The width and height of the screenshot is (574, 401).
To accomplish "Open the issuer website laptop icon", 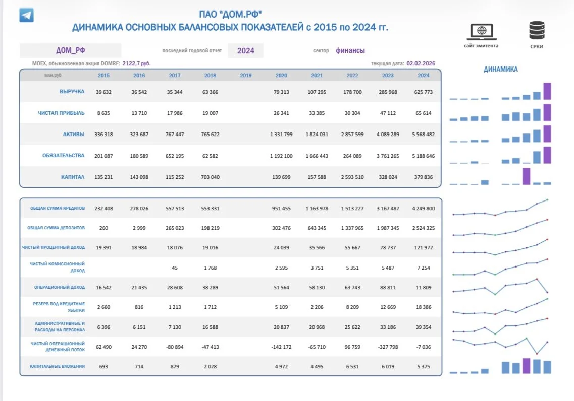I will click(482, 32).
